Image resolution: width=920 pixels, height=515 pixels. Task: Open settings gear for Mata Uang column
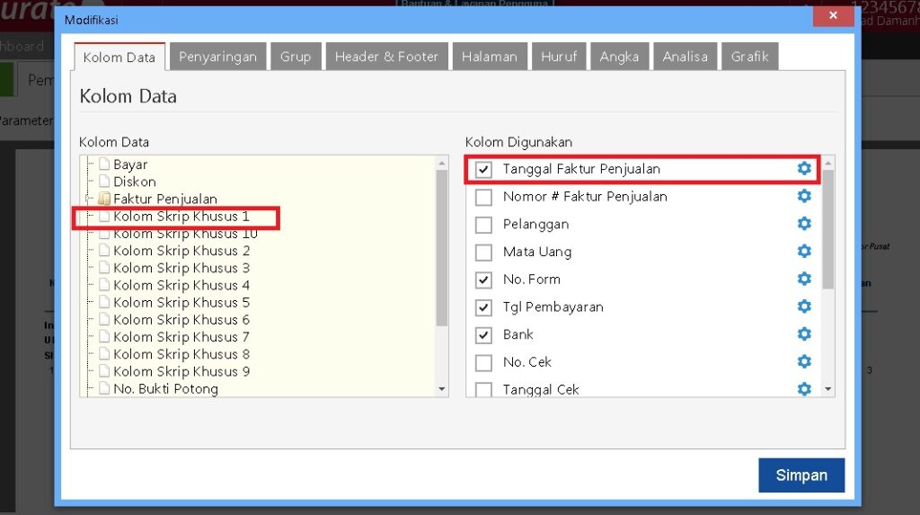(804, 252)
